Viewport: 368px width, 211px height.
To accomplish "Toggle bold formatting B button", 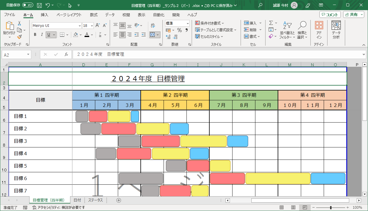I will (35, 35).
